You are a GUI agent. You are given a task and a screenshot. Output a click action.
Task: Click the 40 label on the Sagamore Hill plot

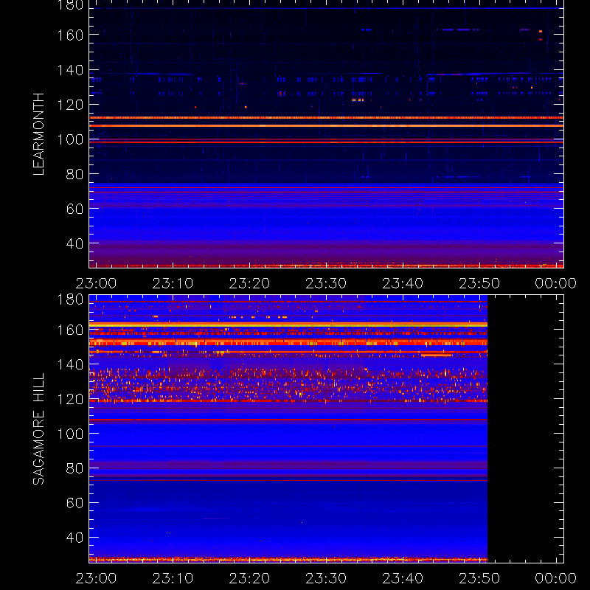pyautogui.click(x=74, y=538)
